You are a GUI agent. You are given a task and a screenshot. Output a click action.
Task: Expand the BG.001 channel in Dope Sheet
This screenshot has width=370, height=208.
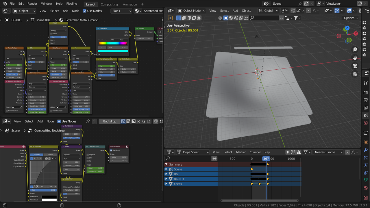[x=166, y=179]
